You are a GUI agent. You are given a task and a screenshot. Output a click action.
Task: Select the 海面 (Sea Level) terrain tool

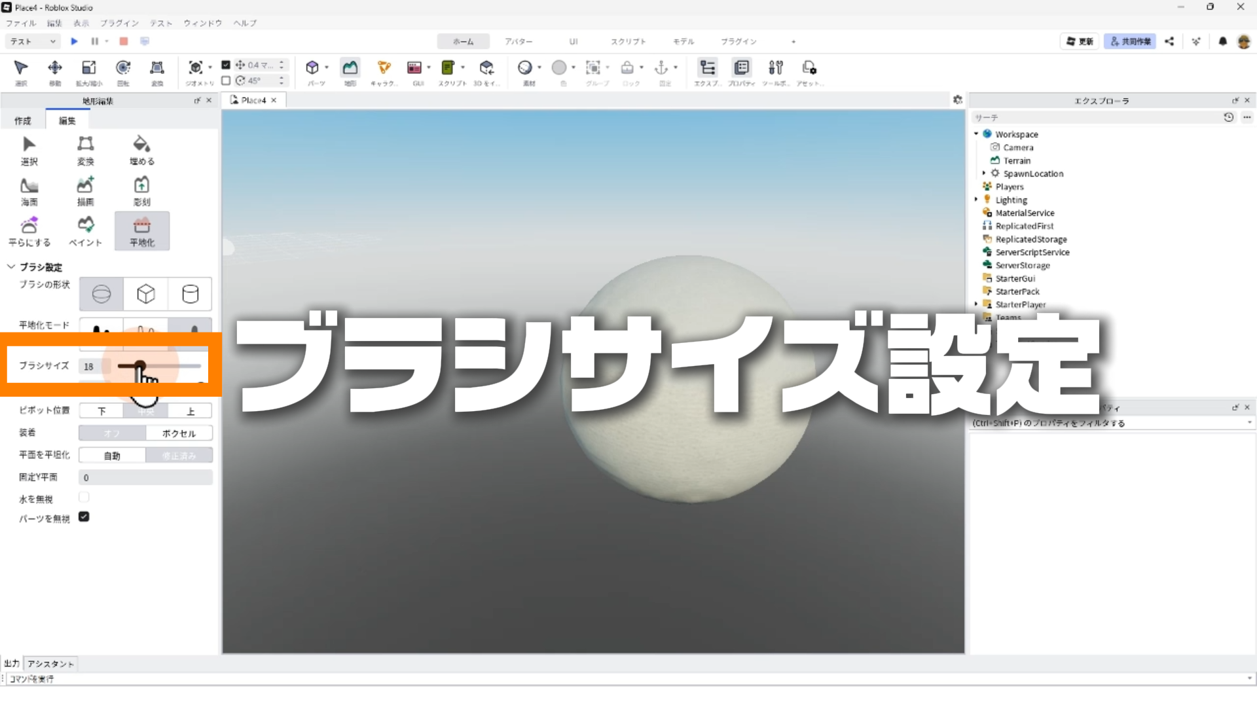coord(29,191)
